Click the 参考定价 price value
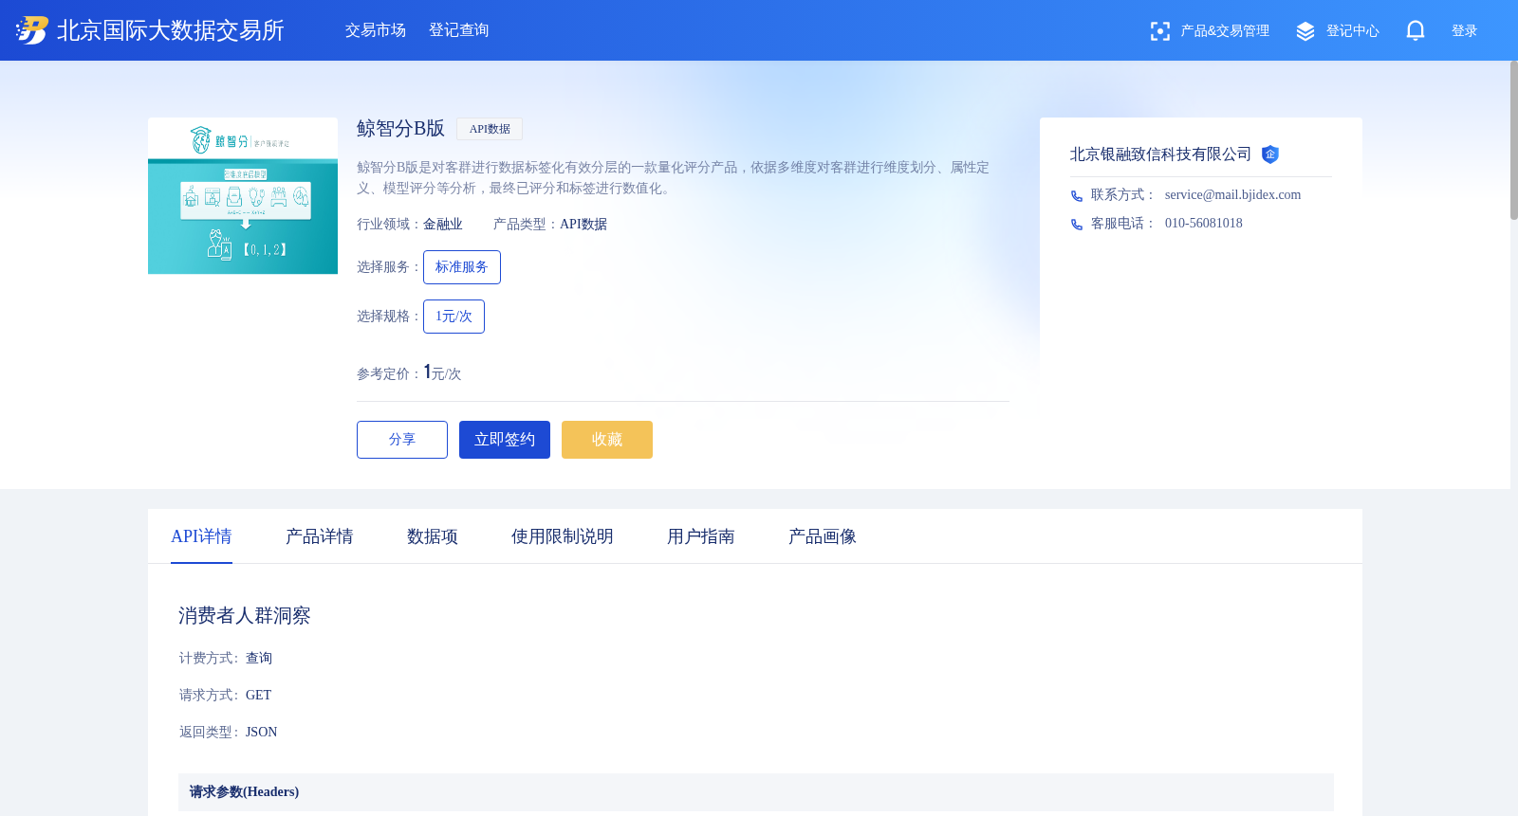 tap(442, 372)
